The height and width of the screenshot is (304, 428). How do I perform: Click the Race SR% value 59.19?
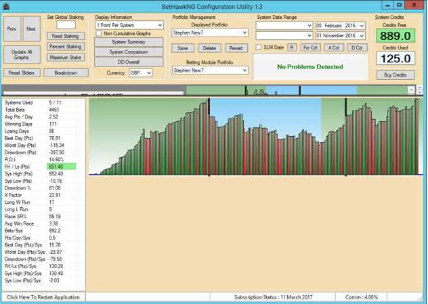coord(55,217)
